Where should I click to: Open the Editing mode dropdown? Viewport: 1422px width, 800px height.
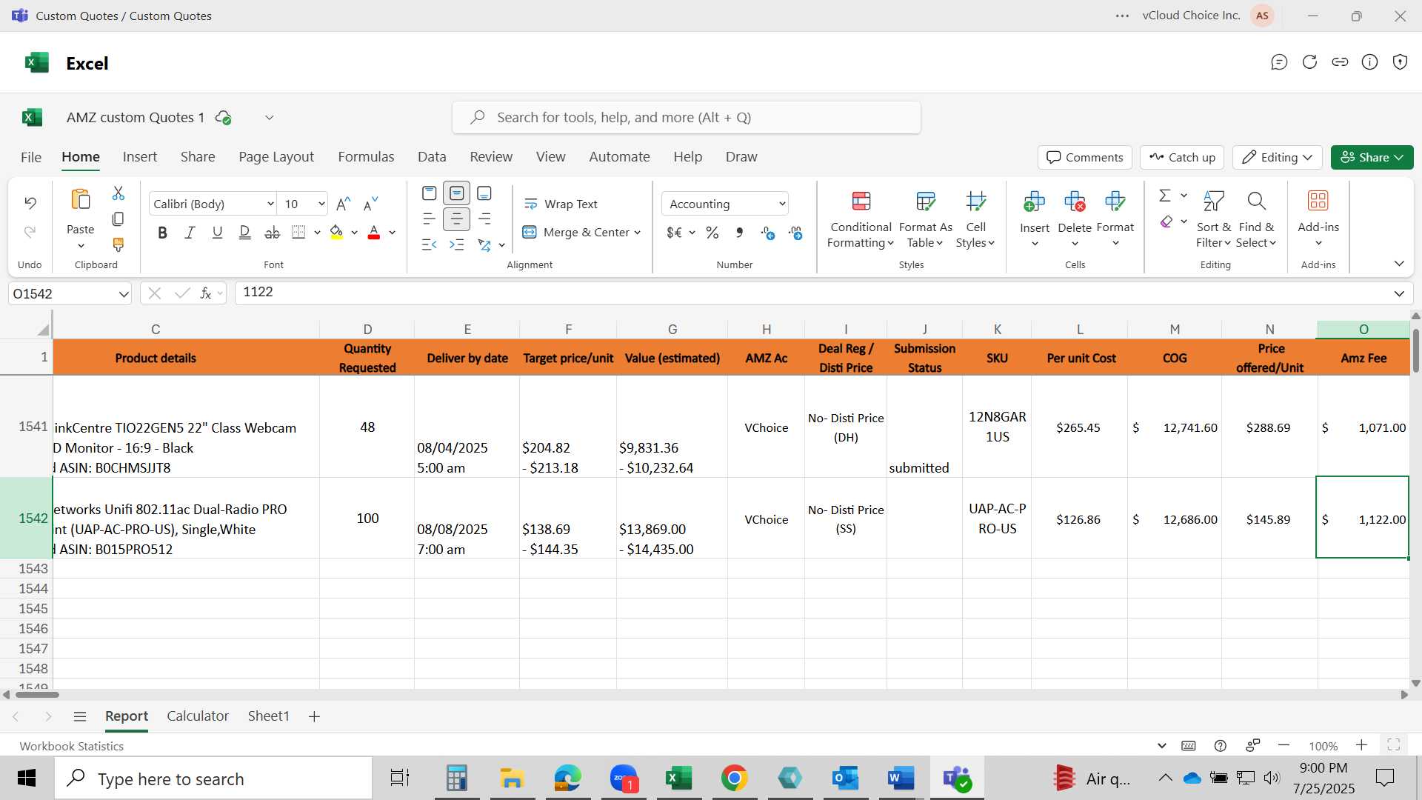pos(1278,157)
